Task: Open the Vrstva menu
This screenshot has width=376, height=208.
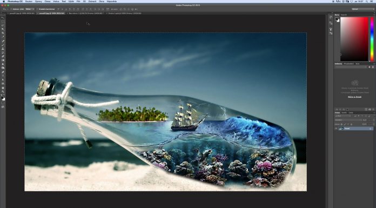Action: pos(56,2)
